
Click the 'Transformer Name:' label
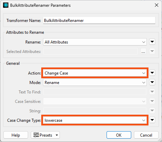tap(24, 21)
